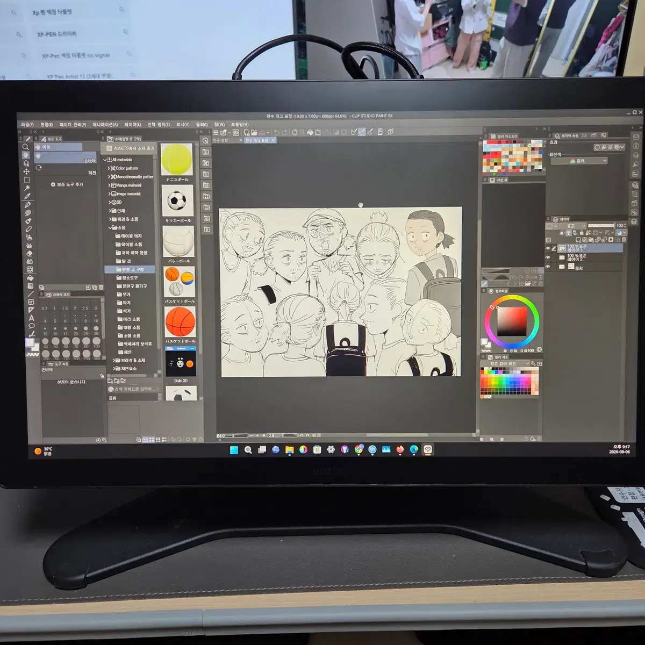This screenshot has width=645, height=645.
Task: Open Clip Studio Paint from the Windows taskbar
Action: pyautogui.click(x=428, y=449)
